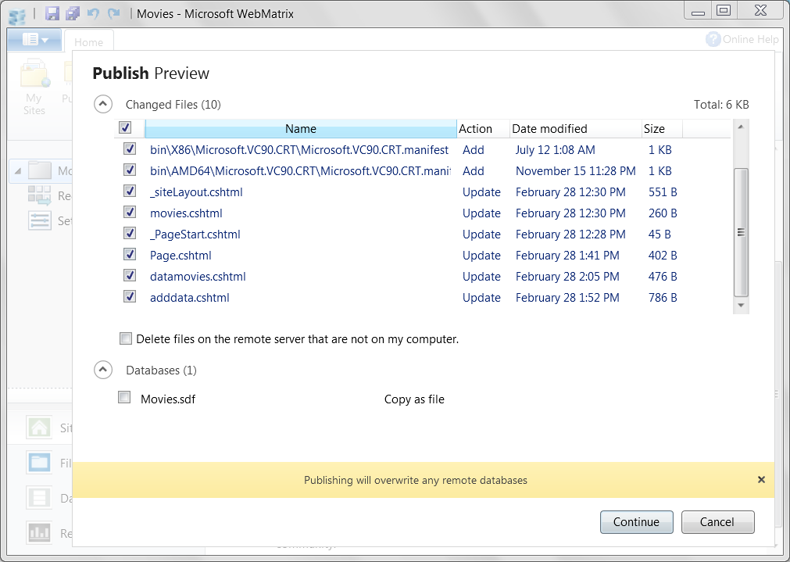Uncheck the datamovies.cshtml checkbox
The height and width of the screenshot is (562, 790).
tap(130, 276)
